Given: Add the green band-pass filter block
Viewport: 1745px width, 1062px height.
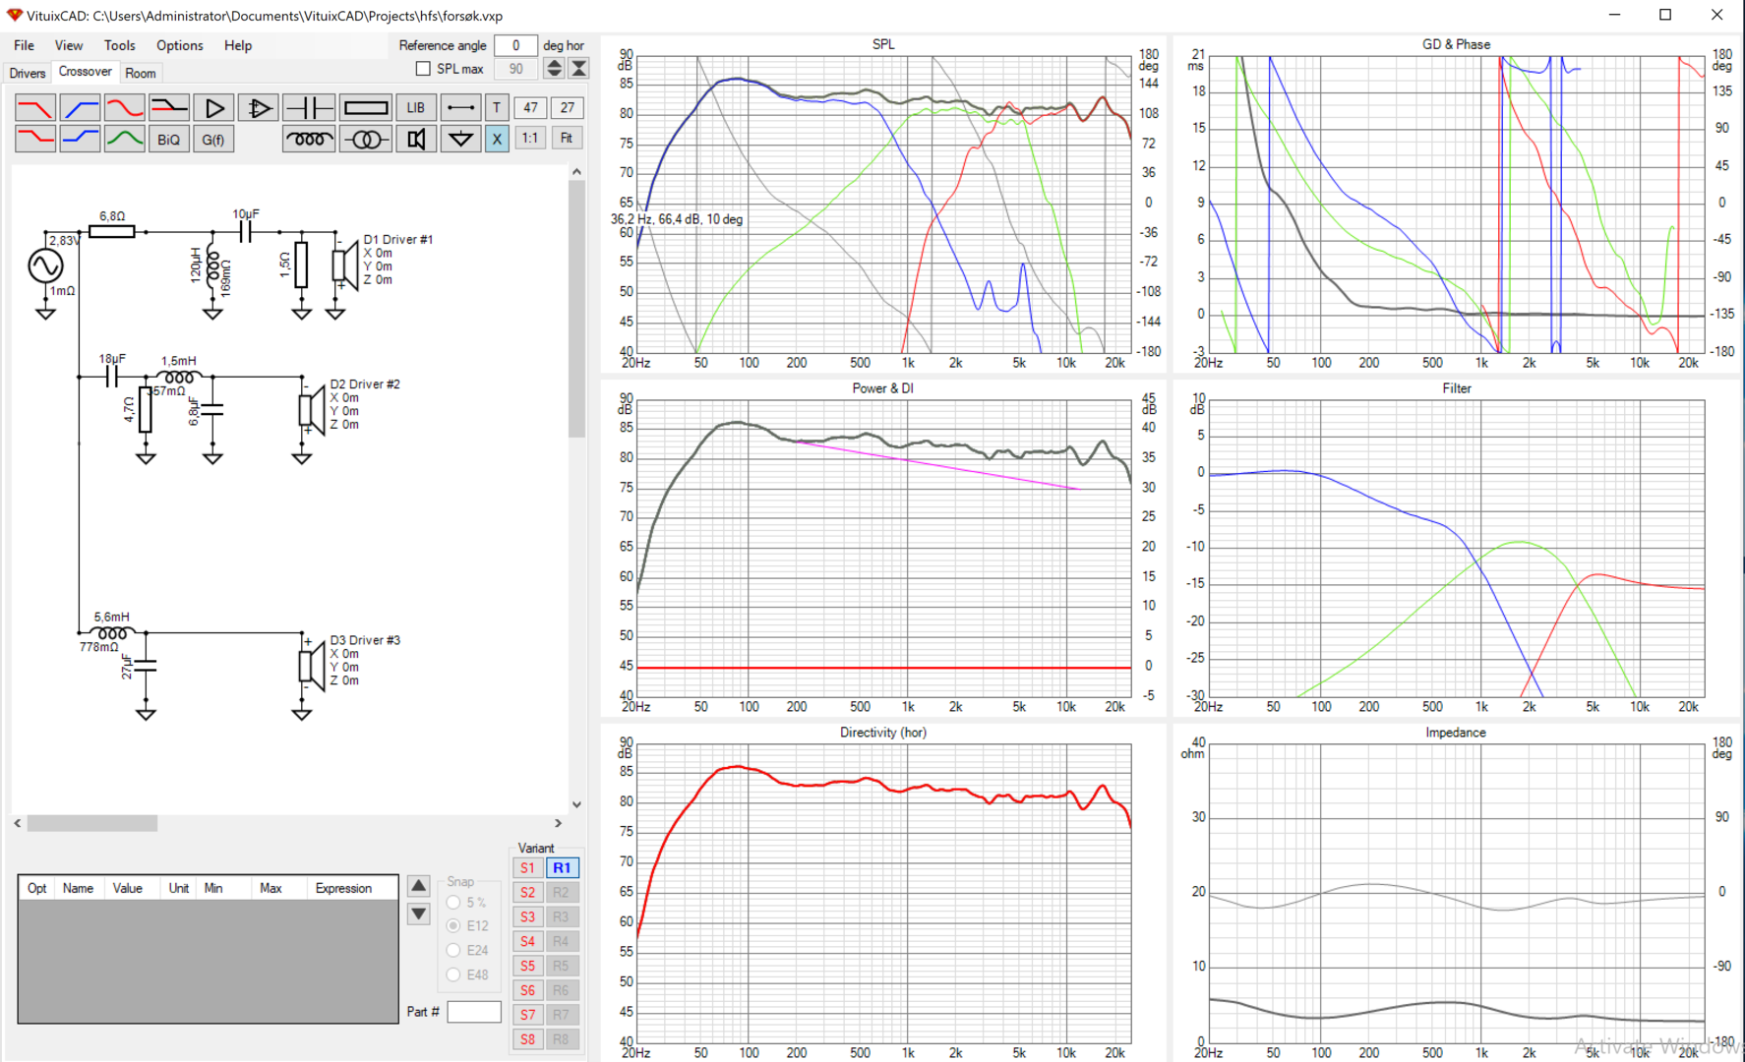Looking at the screenshot, I should tap(125, 139).
